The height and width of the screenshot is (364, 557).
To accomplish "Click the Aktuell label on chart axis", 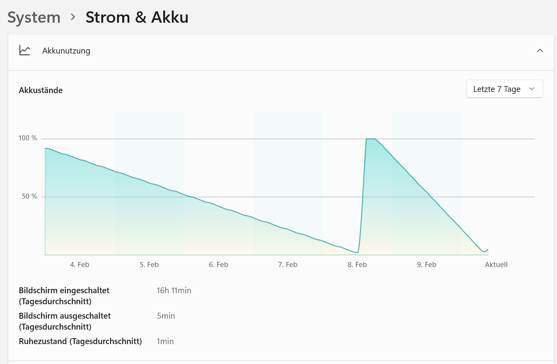I will (x=496, y=265).
